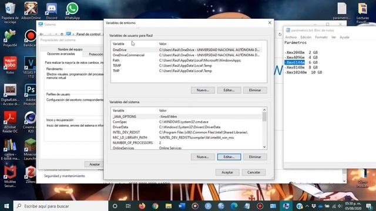Image resolution: width=376 pixels, height=211 pixels.
Task: Select the OneDriveCommercial user variable row
Action: tap(186, 55)
